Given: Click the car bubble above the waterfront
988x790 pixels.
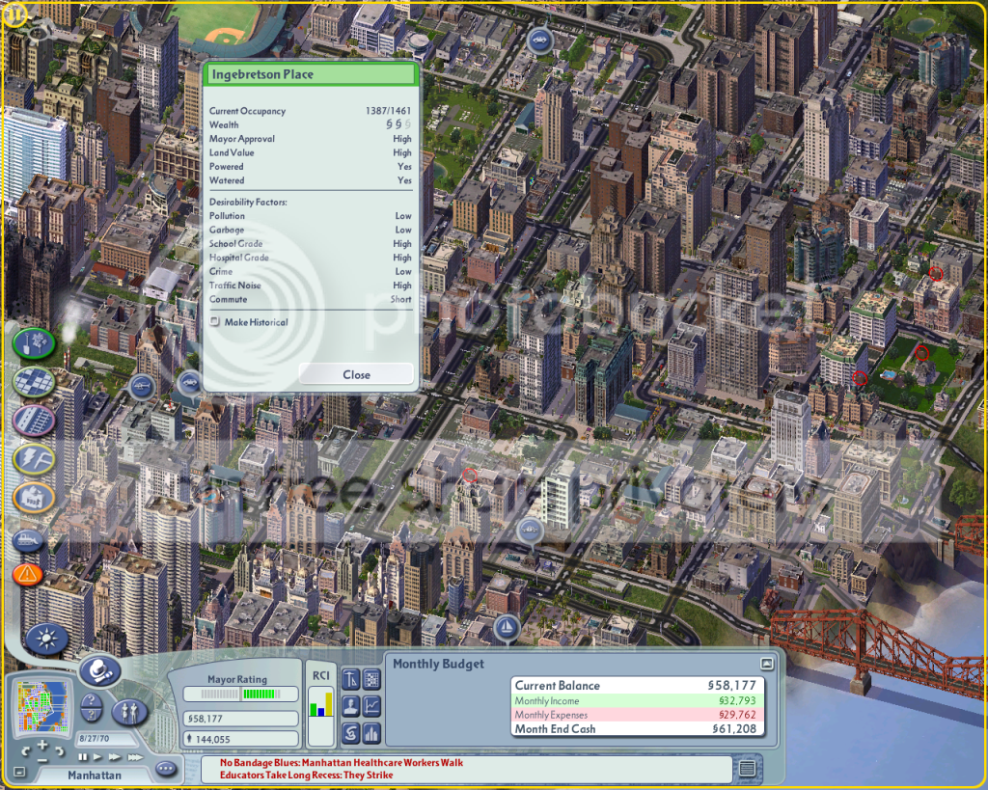Looking at the screenshot, I should 530,531.
